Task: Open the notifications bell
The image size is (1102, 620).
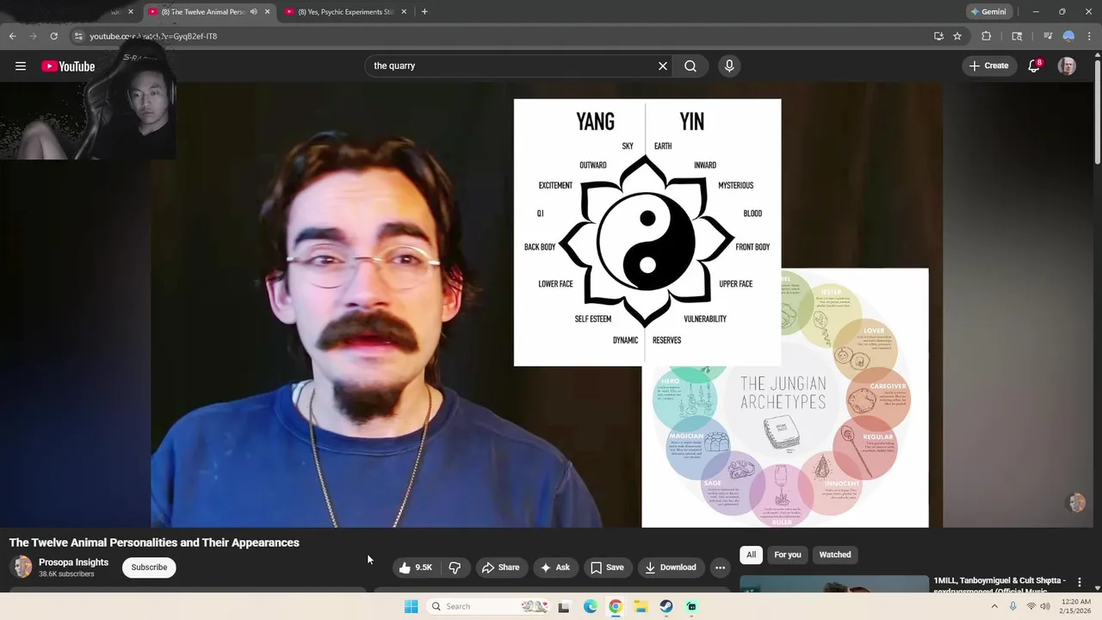Action: click(x=1034, y=66)
